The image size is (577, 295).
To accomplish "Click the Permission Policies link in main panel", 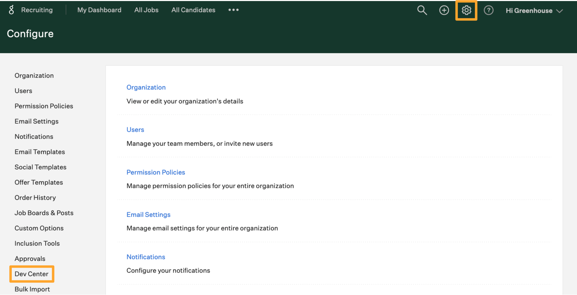I will coord(155,172).
